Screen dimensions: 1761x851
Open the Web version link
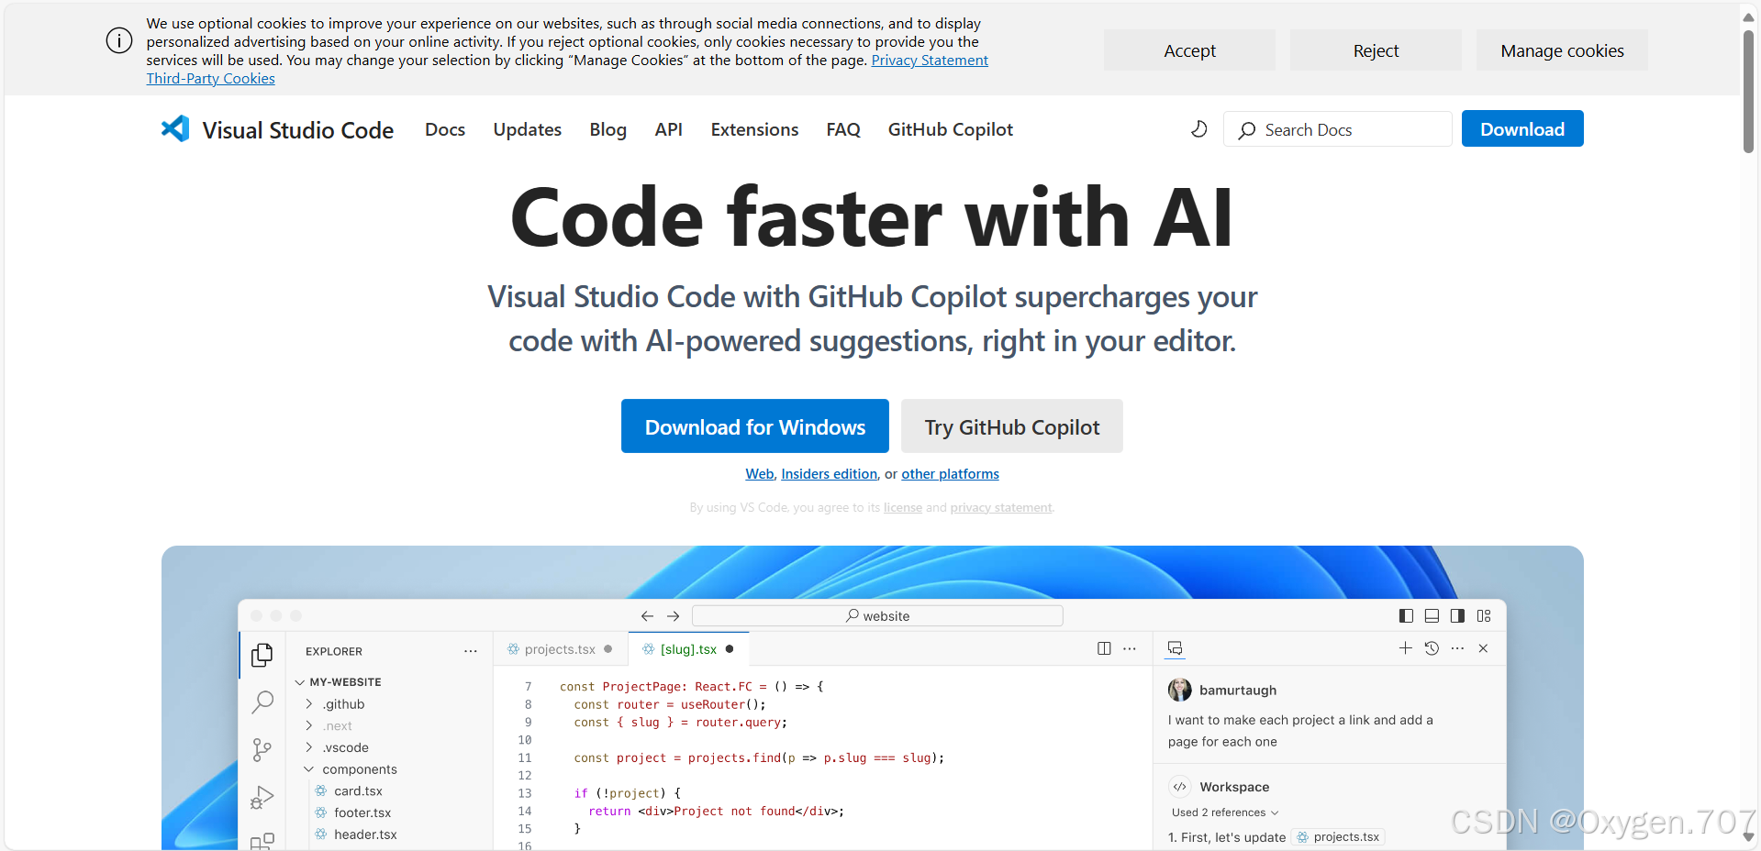click(760, 474)
